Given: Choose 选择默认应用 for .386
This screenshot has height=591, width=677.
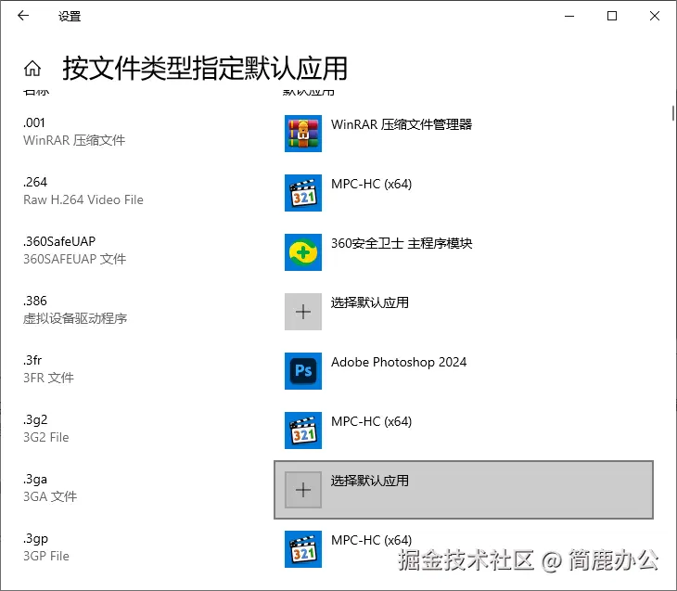Looking at the screenshot, I should pos(370,302).
